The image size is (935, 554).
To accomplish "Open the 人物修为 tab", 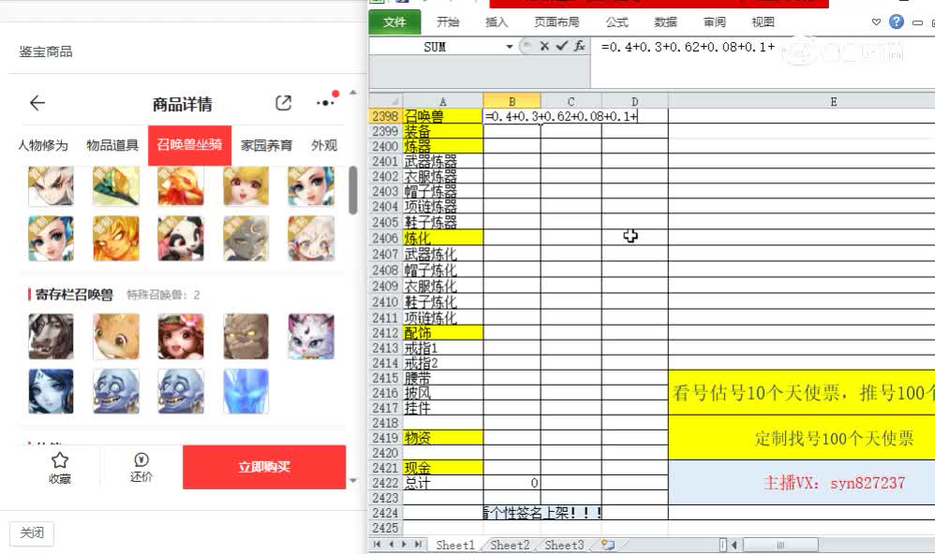I will (x=43, y=145).
